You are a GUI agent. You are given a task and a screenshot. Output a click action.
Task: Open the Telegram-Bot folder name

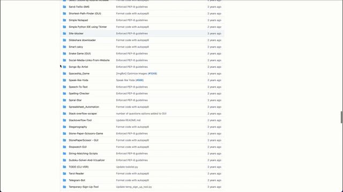[77, 180]
